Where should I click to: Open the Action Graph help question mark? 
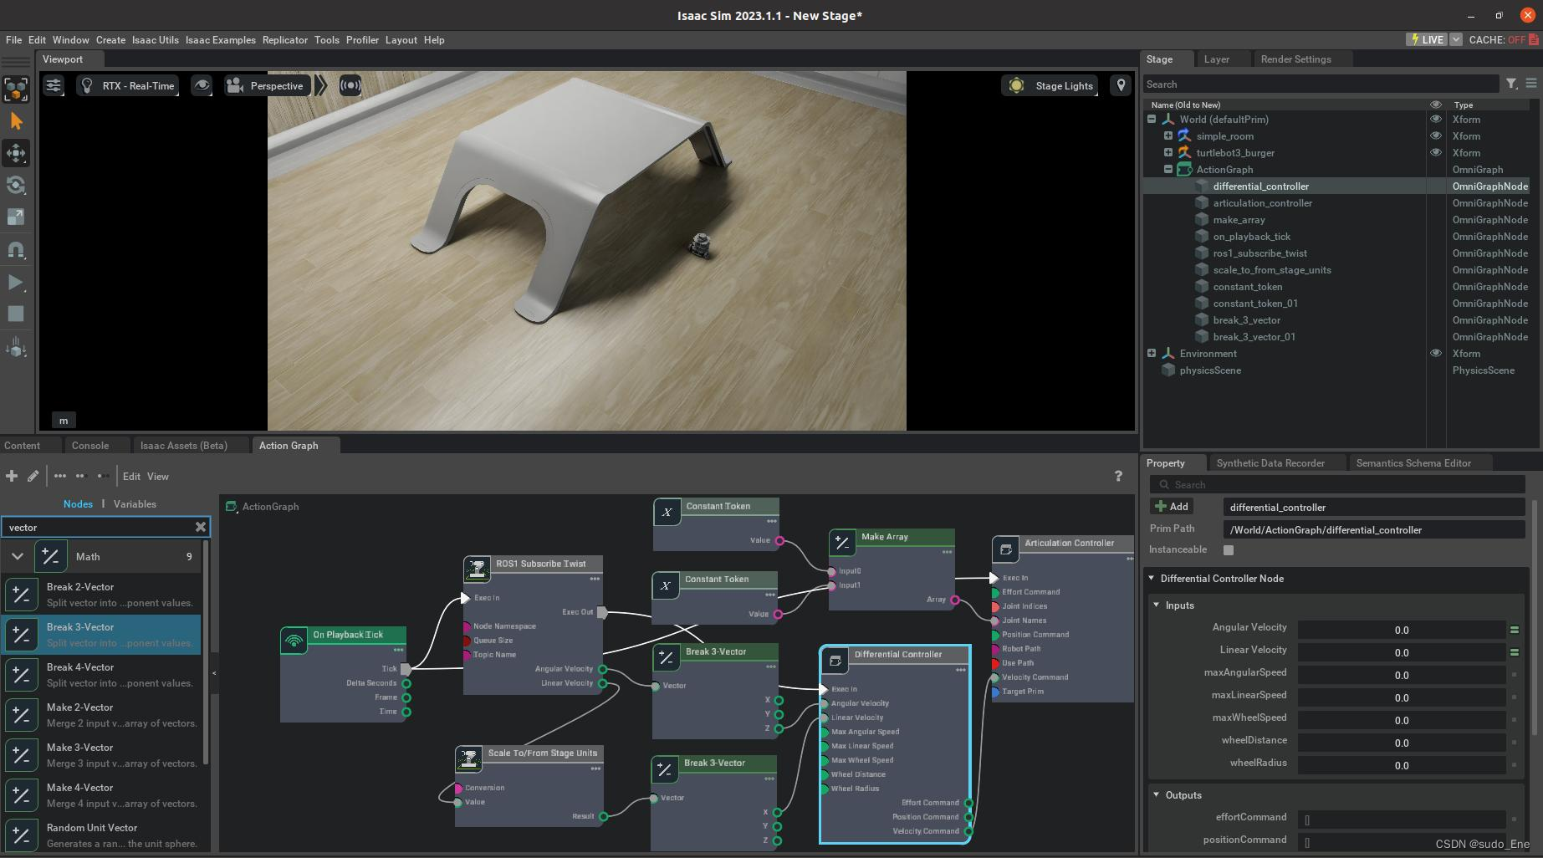point(1118,476)
